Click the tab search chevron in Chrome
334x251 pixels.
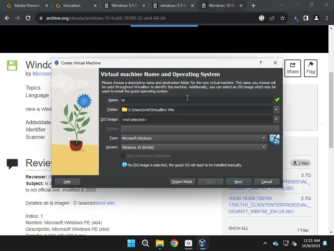tap(281, 5)
